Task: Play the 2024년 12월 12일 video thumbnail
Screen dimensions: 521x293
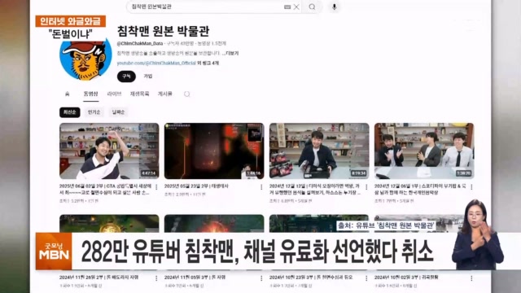Action: (x=319, y=151)
